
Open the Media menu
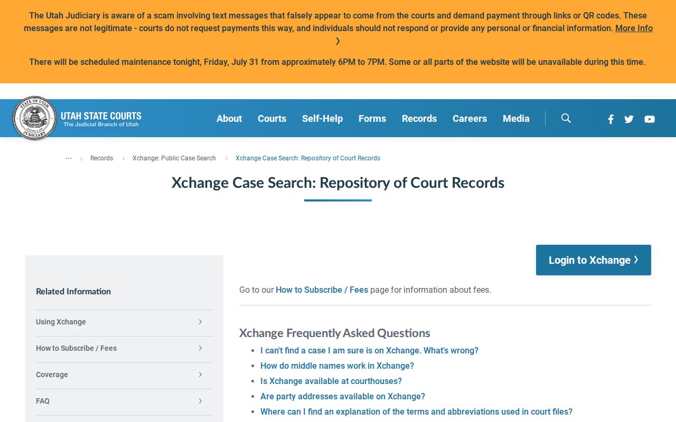(x=516, y=119)
